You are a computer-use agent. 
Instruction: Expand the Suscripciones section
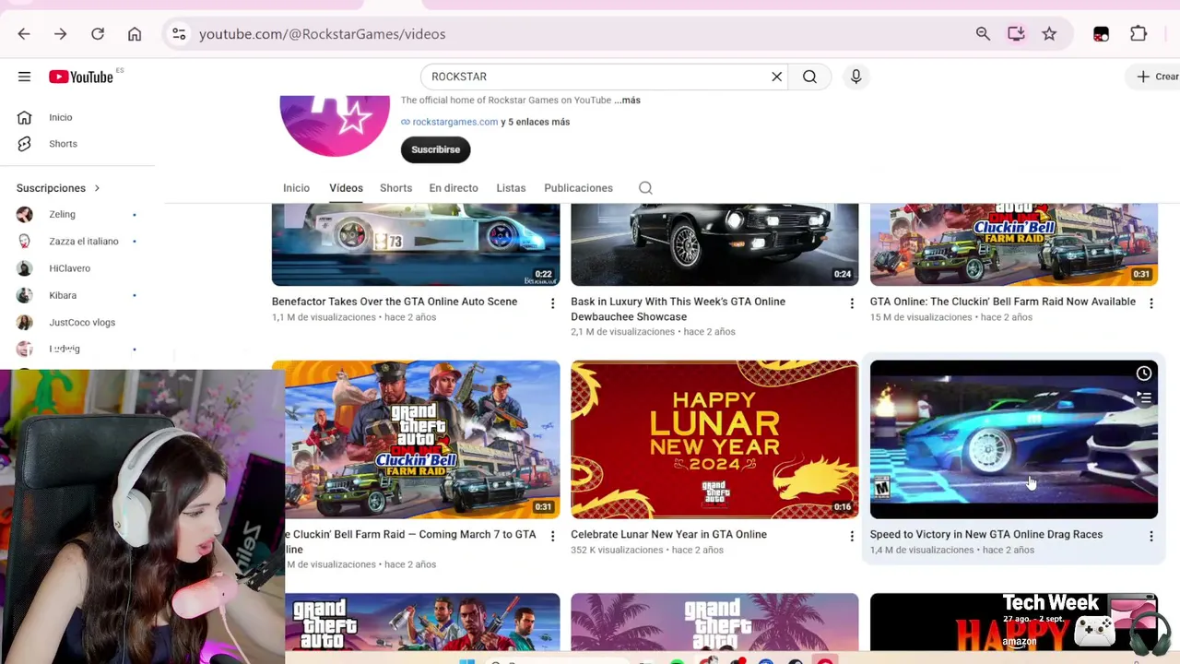click(x=58, y=188)
